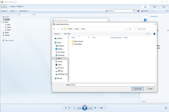Adjust the volume slider
Image resolution: width=169 pixels, height=112 pixels.
click(x=102, y=108)
